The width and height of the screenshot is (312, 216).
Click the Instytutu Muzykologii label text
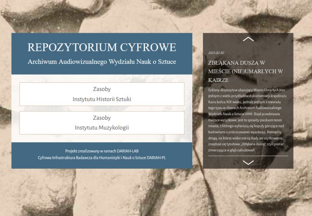102,128
